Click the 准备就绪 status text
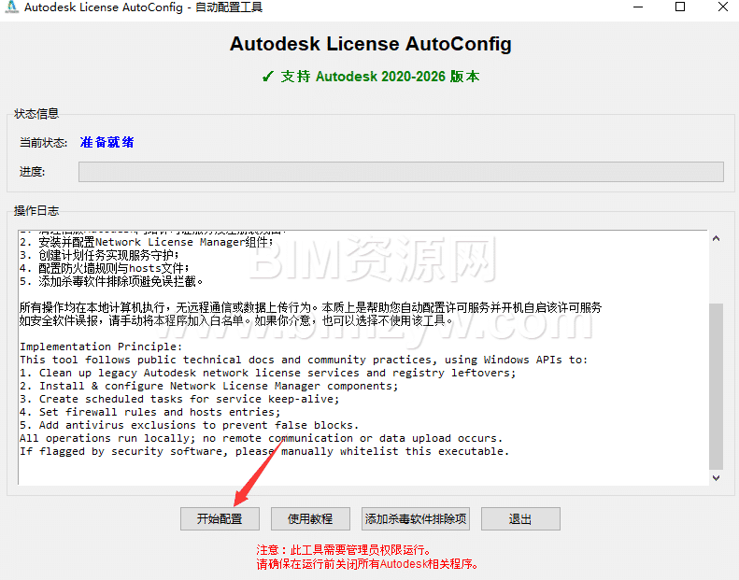 (107, 143)
